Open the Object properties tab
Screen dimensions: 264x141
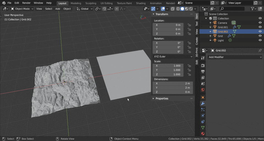tap(203, 98)
